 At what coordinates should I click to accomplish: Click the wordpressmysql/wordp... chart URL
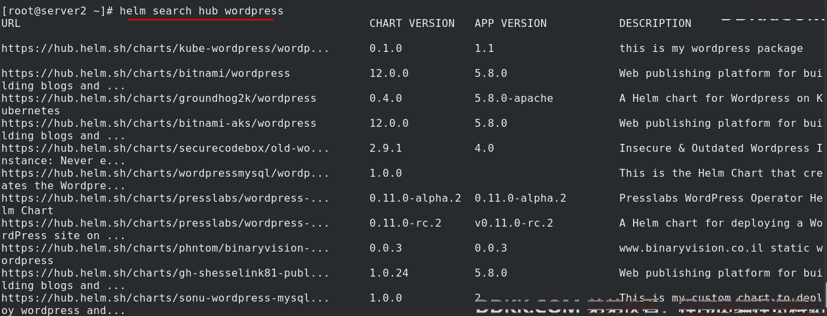tap(166, 173)
